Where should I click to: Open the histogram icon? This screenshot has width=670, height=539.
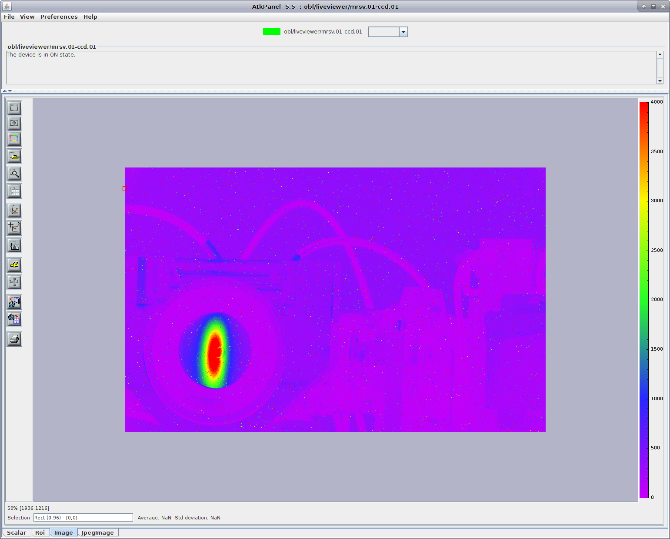(x=14, y=246)
